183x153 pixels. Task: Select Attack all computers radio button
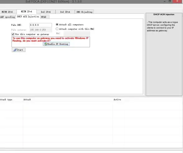click(x=57, y=25)
